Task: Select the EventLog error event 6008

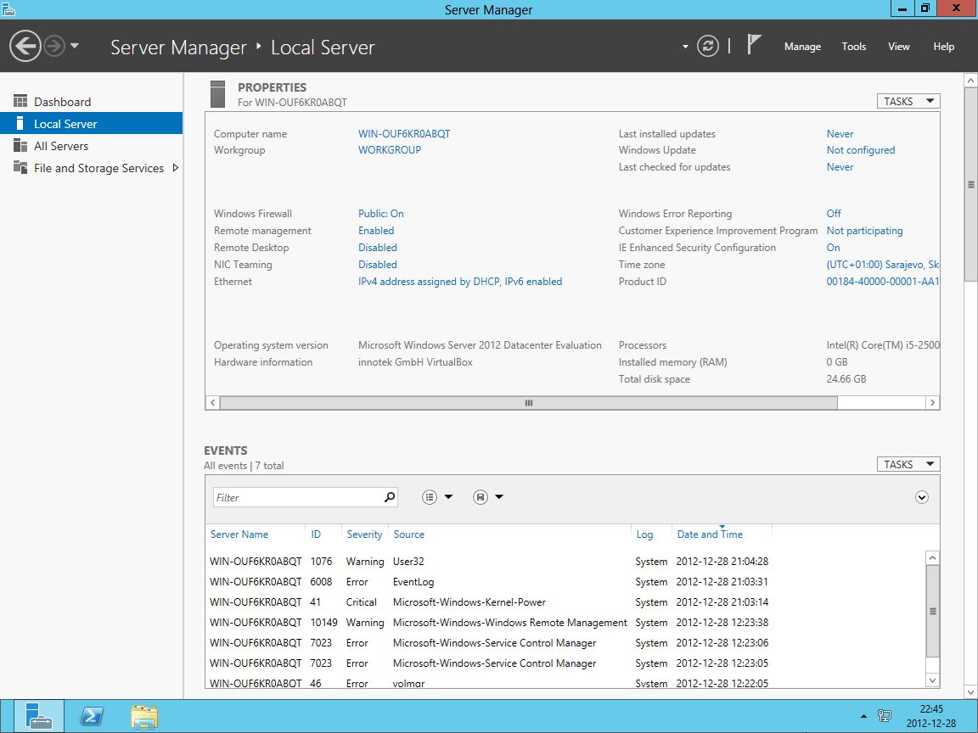Action: tap(489, 581)
